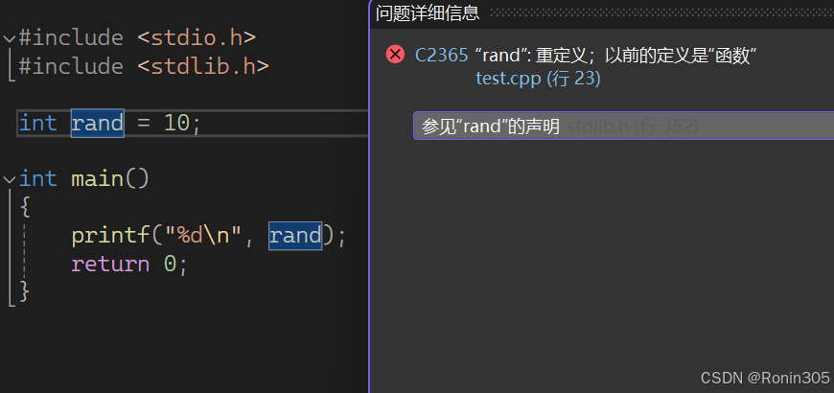Image resolution: width=834 pixels, height=393 pixels.
Task: Grab the dotted title bar grip of the panel
Action: tap(661, 12)
